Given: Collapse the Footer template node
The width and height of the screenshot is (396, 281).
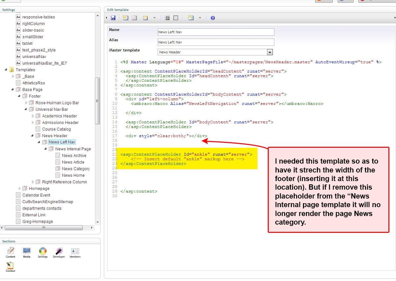Looking at the screenshot, I should pyautogui.click(x=19, y=96).
